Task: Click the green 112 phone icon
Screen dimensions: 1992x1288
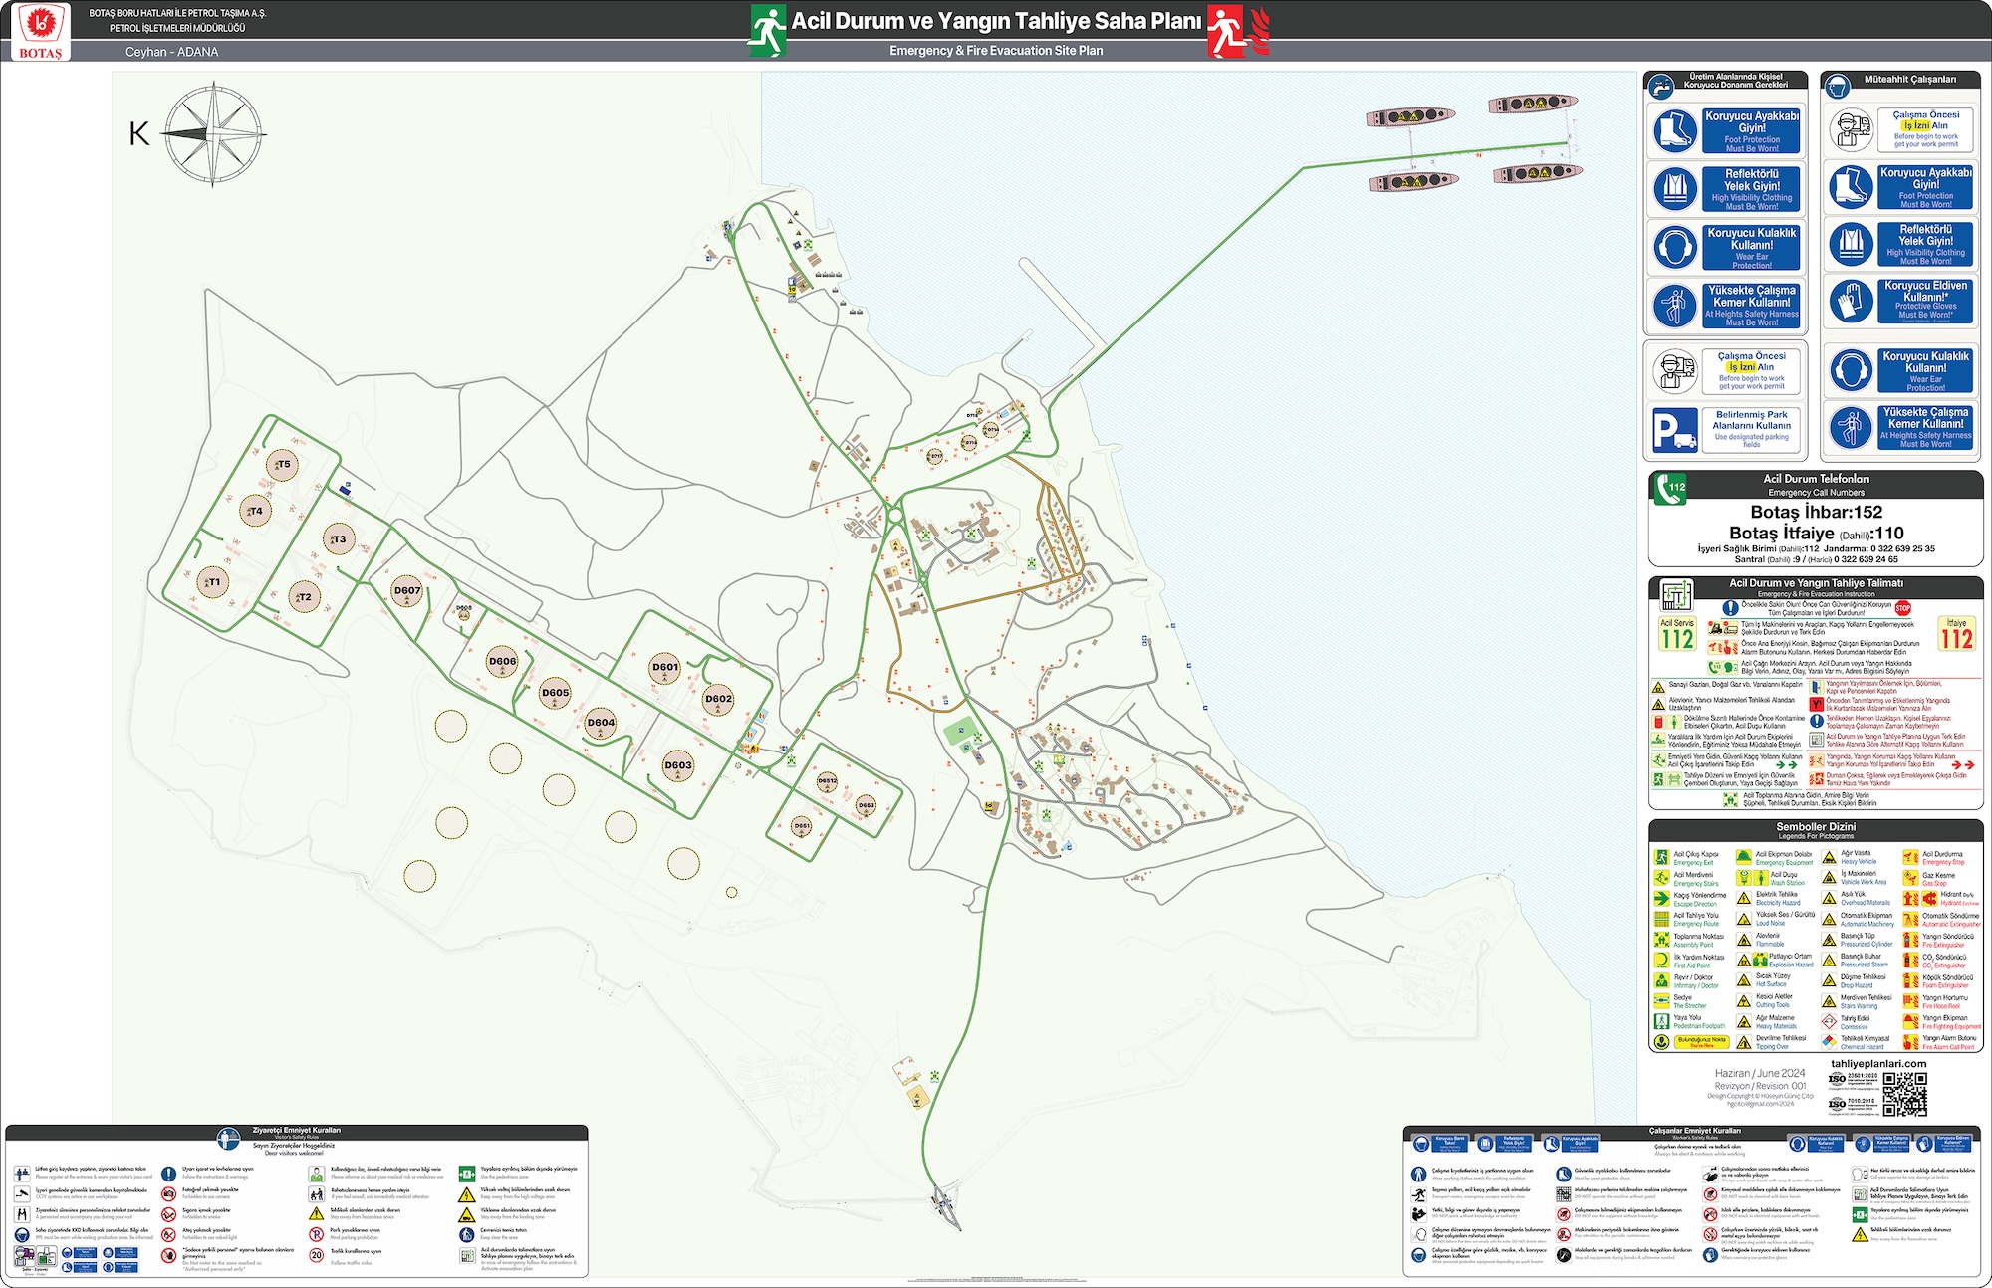Action: (1670, 488)
